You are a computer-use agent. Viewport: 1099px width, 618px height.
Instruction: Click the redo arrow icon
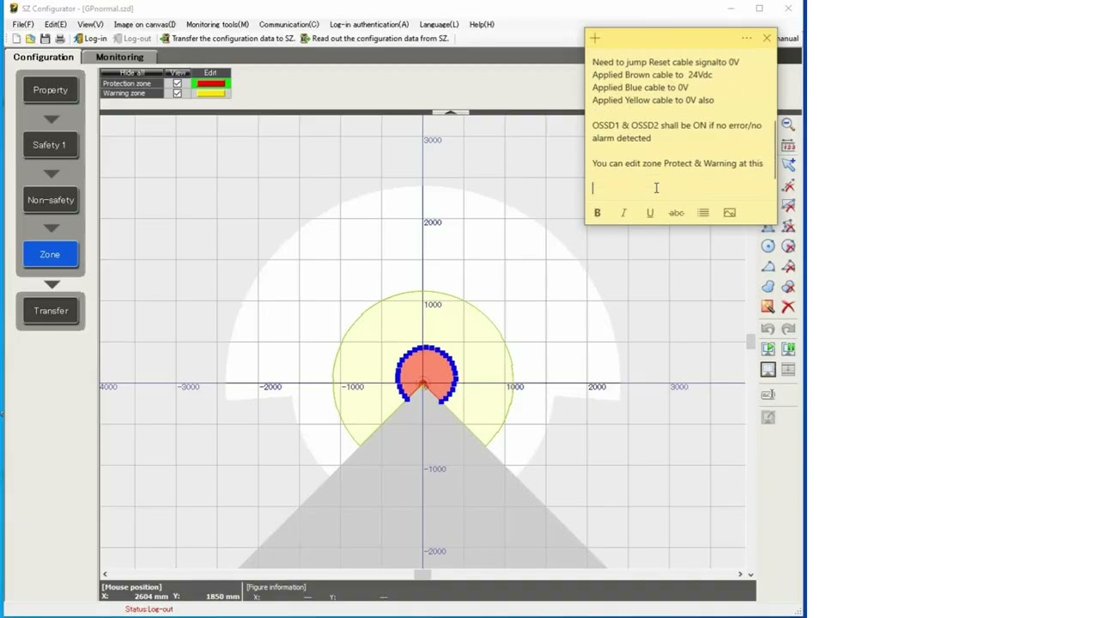click(788, 329)
